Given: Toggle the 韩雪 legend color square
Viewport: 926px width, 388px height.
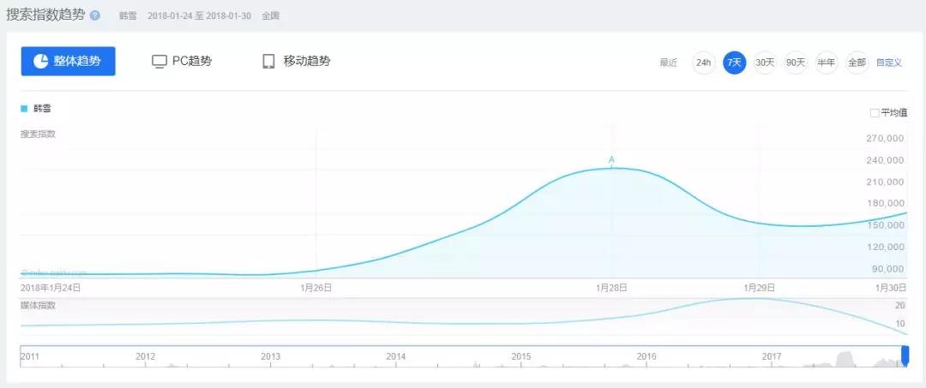Looking at the screenshot, I should pos(24,109).
